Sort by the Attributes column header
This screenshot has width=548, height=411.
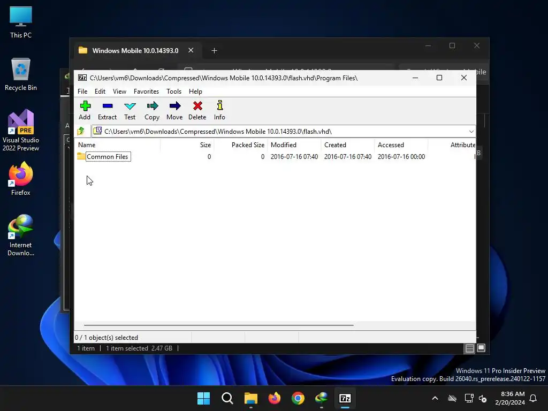[452, 144]
